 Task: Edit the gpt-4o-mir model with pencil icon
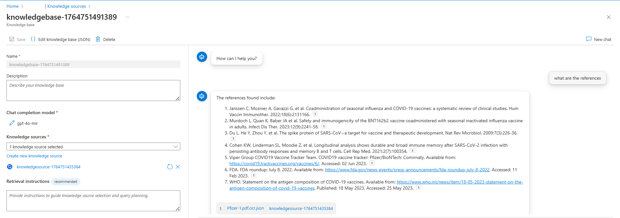point(12,123)
